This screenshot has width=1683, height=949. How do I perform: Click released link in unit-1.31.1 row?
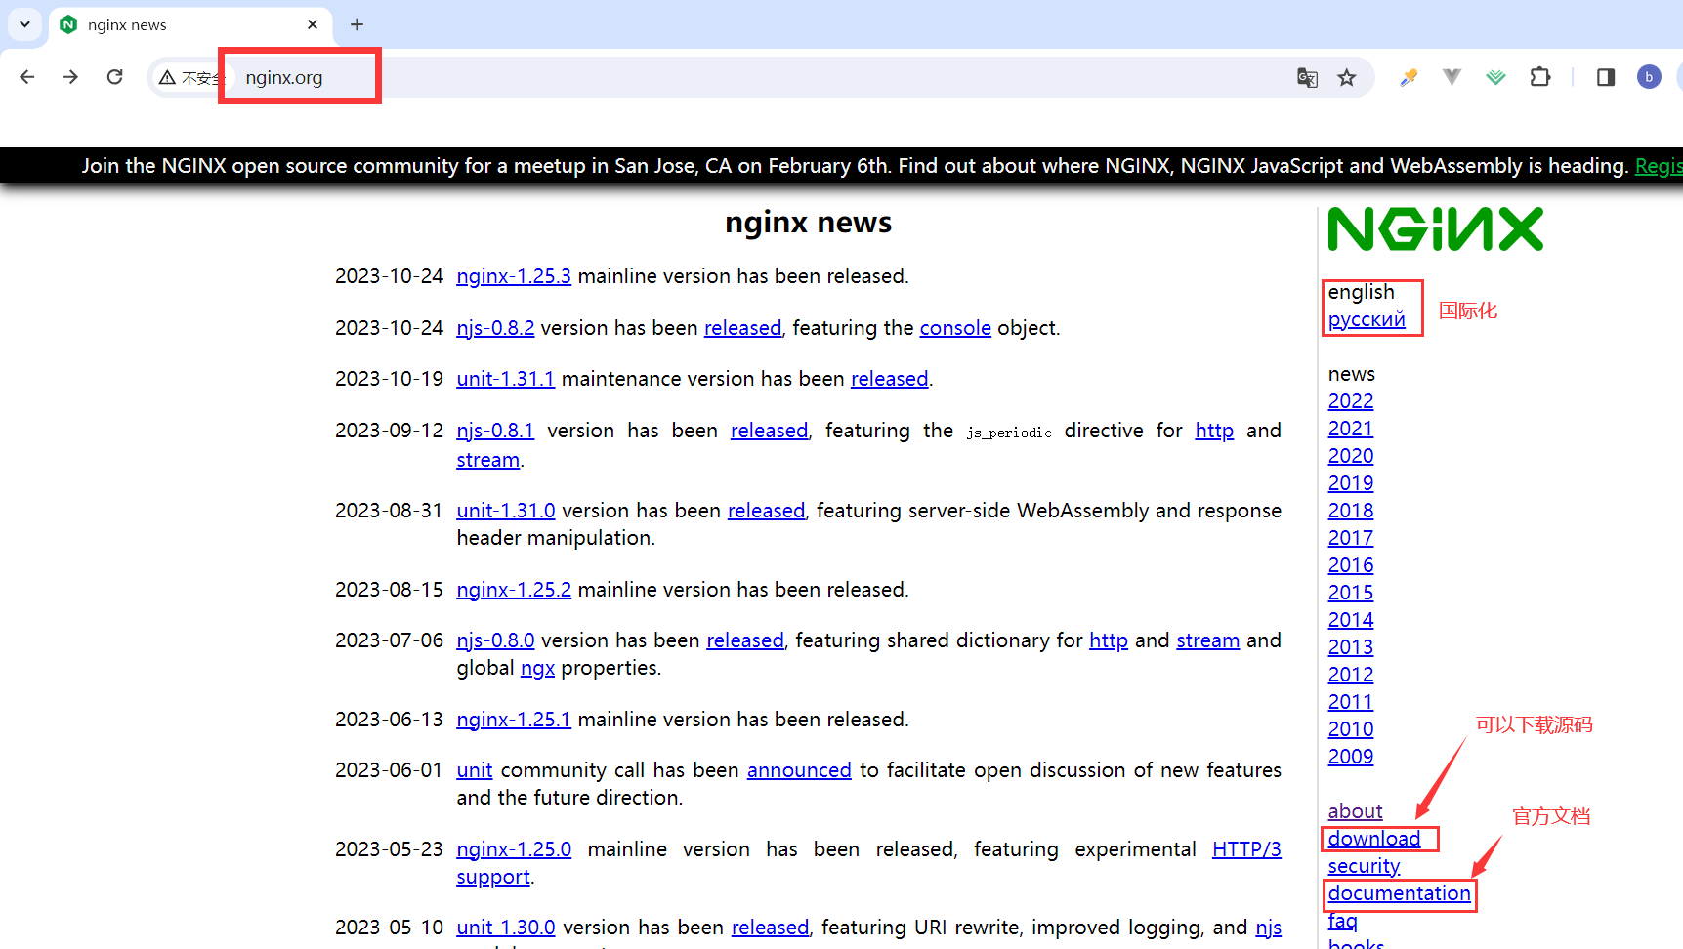point(890,379)
